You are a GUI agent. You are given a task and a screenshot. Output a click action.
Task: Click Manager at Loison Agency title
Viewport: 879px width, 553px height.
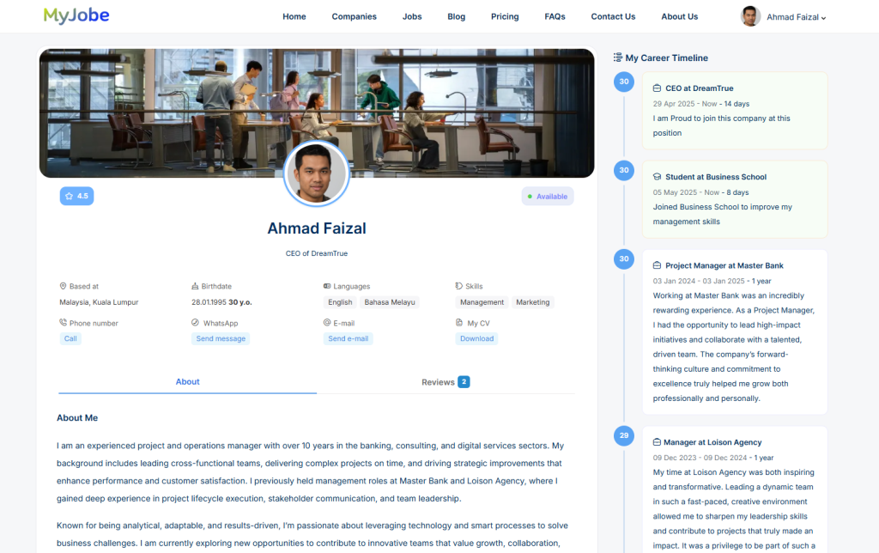point(712,442)
